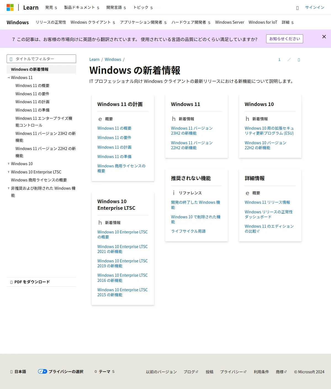
Task: Click the PDF download icon
Action: (11, 282)
